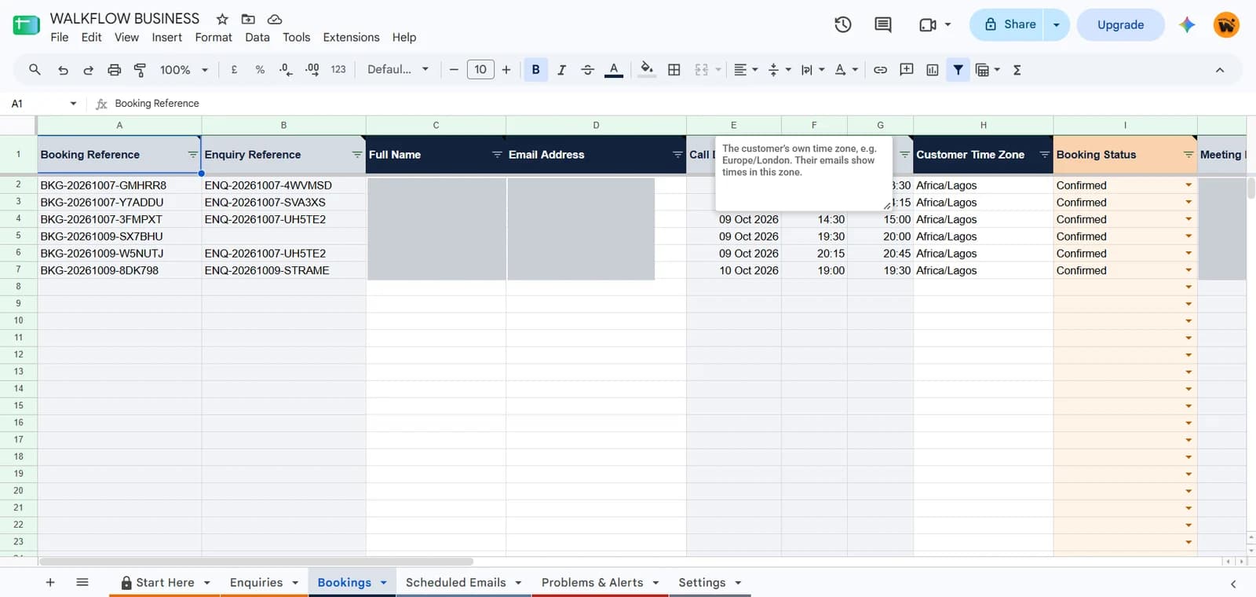Open the all sheets list
The width and height of the screenshot is (1256, 597).
coord(82,582)
